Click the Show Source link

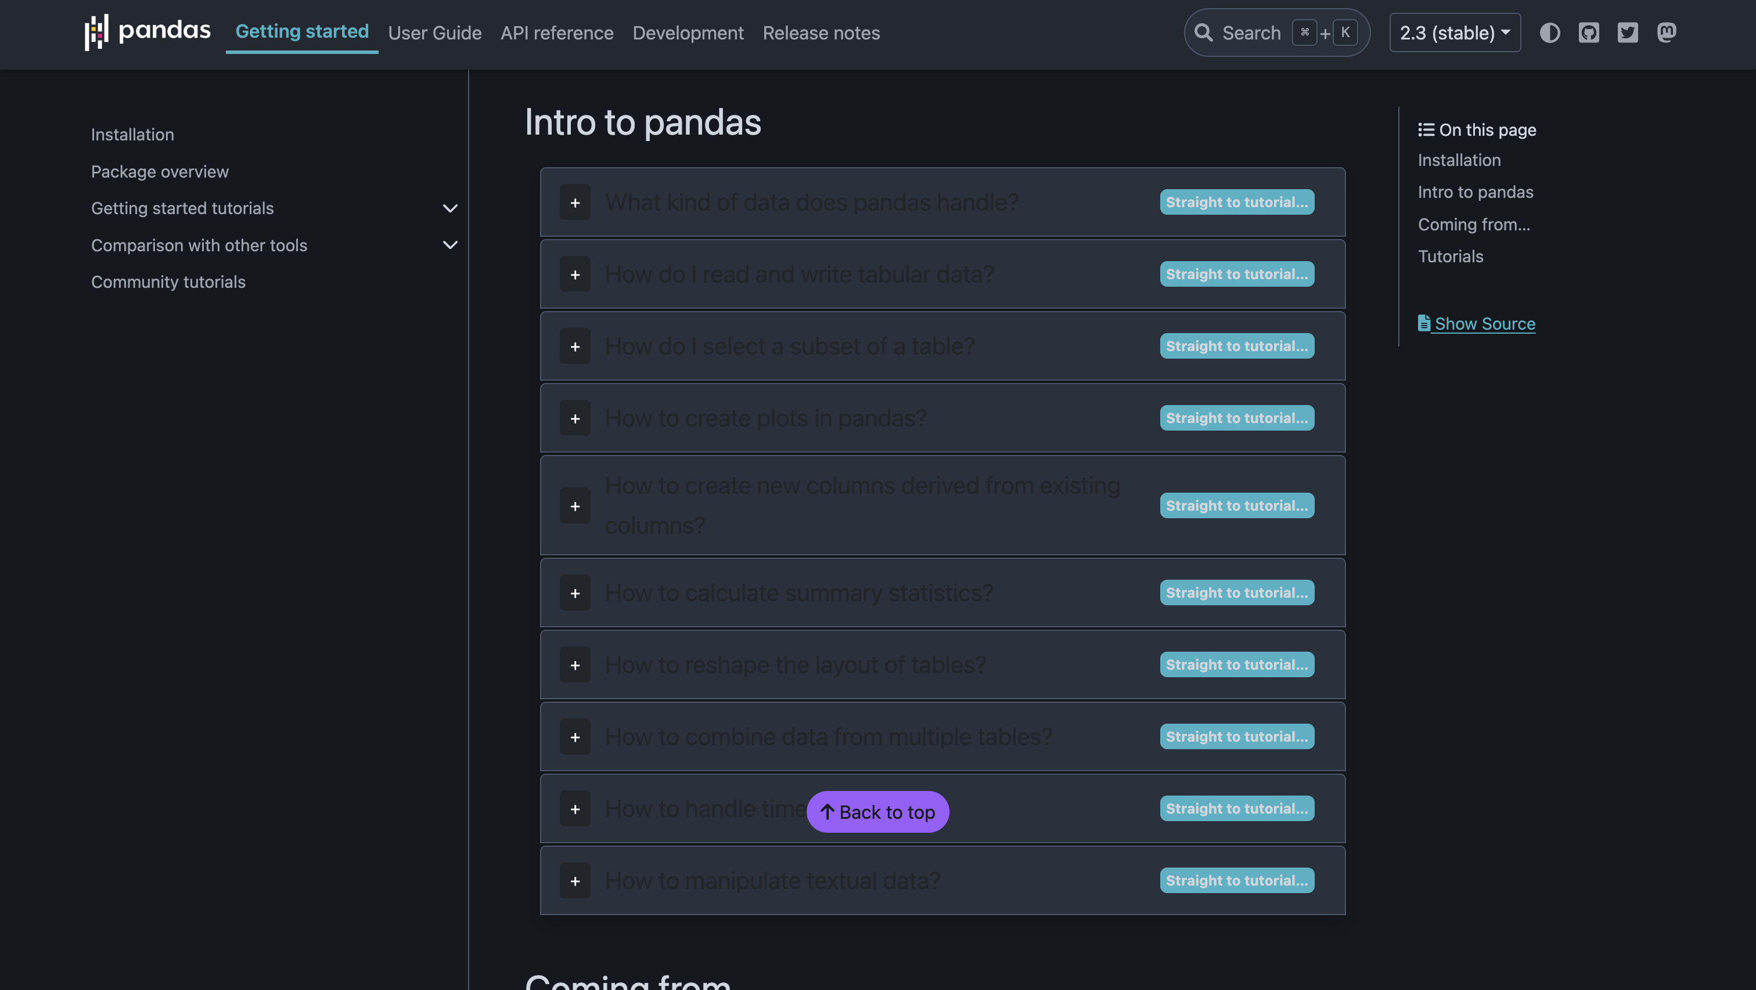click(1477, 324)
